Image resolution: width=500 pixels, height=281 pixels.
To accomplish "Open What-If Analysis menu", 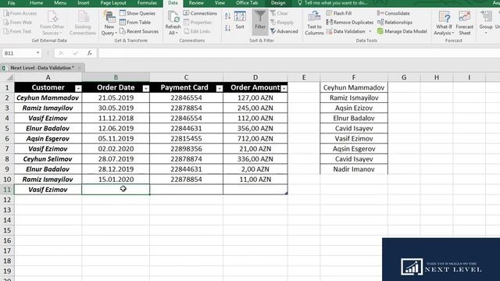I will tap(444, 23).
